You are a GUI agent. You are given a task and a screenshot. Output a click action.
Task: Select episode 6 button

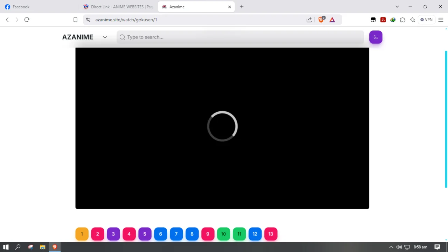(161, 234)
